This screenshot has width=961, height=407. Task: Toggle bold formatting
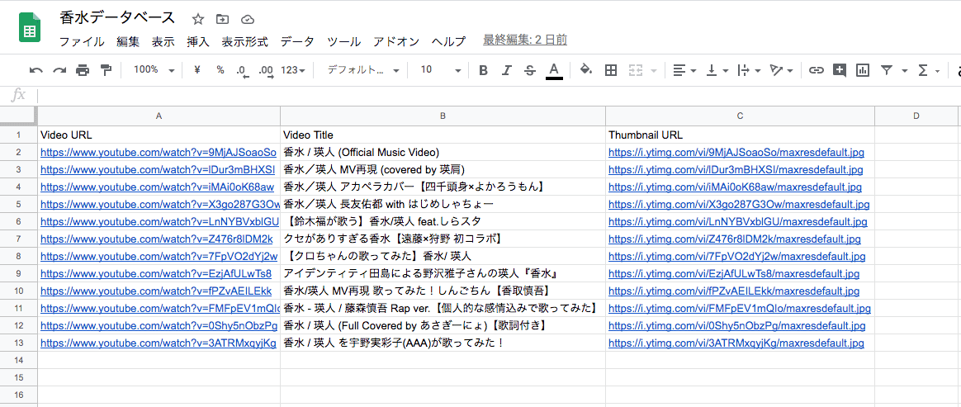pos(484,70)
